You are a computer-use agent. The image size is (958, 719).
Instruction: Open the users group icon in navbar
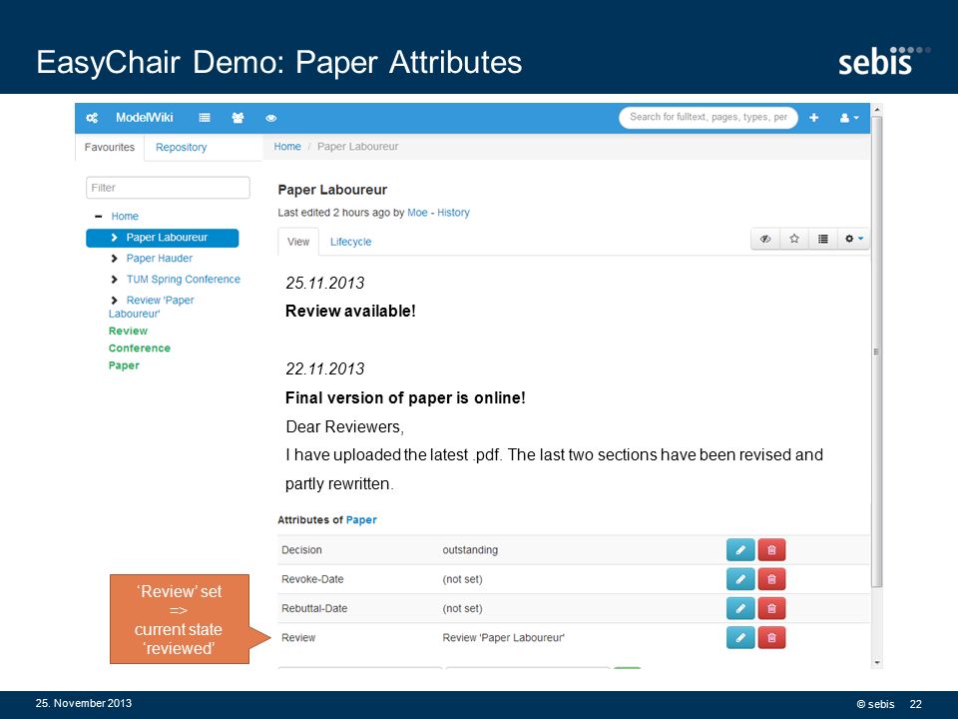(238, 118)
